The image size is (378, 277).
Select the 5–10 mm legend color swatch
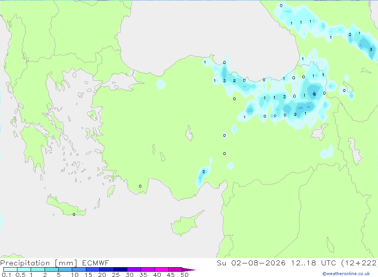click(x=65, y=269)
